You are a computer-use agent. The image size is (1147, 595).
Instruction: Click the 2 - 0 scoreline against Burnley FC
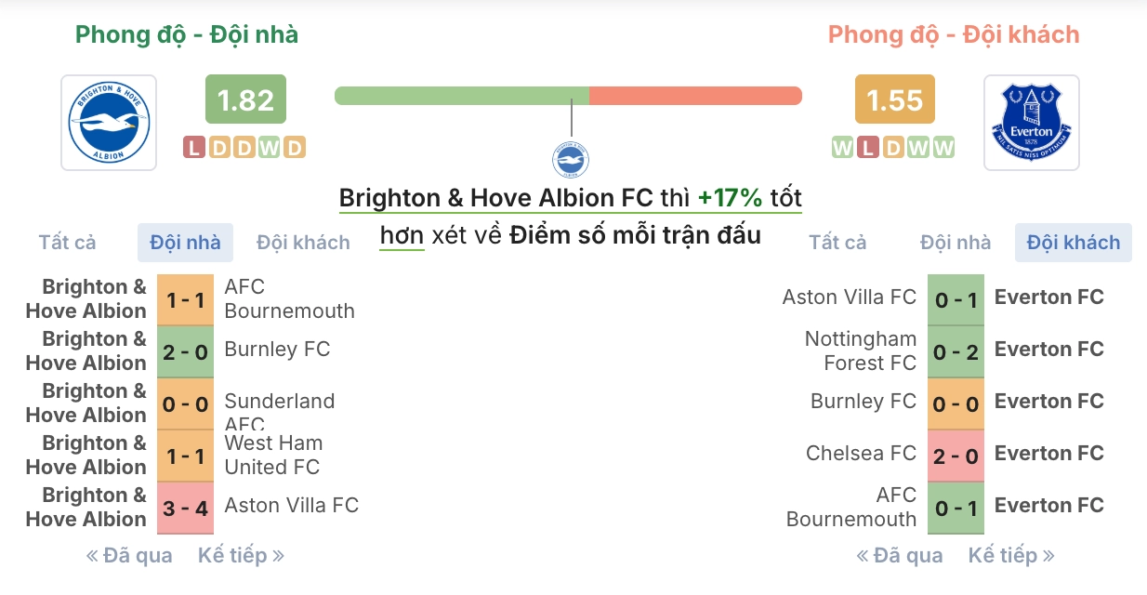[185, 350]
